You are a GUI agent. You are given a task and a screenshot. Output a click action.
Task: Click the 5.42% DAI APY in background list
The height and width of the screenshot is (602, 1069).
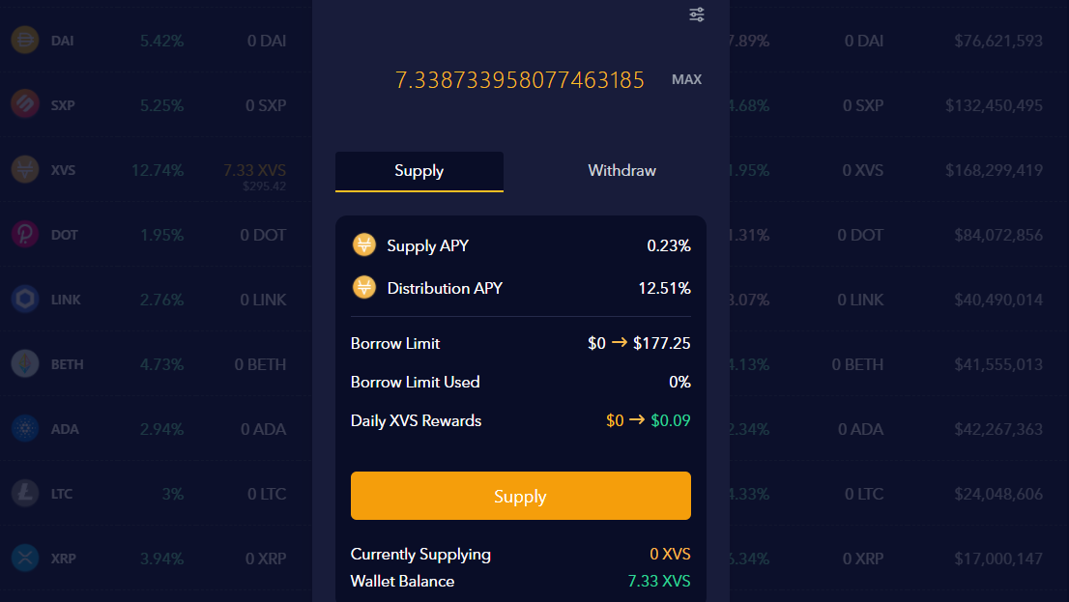coord(162,41)
